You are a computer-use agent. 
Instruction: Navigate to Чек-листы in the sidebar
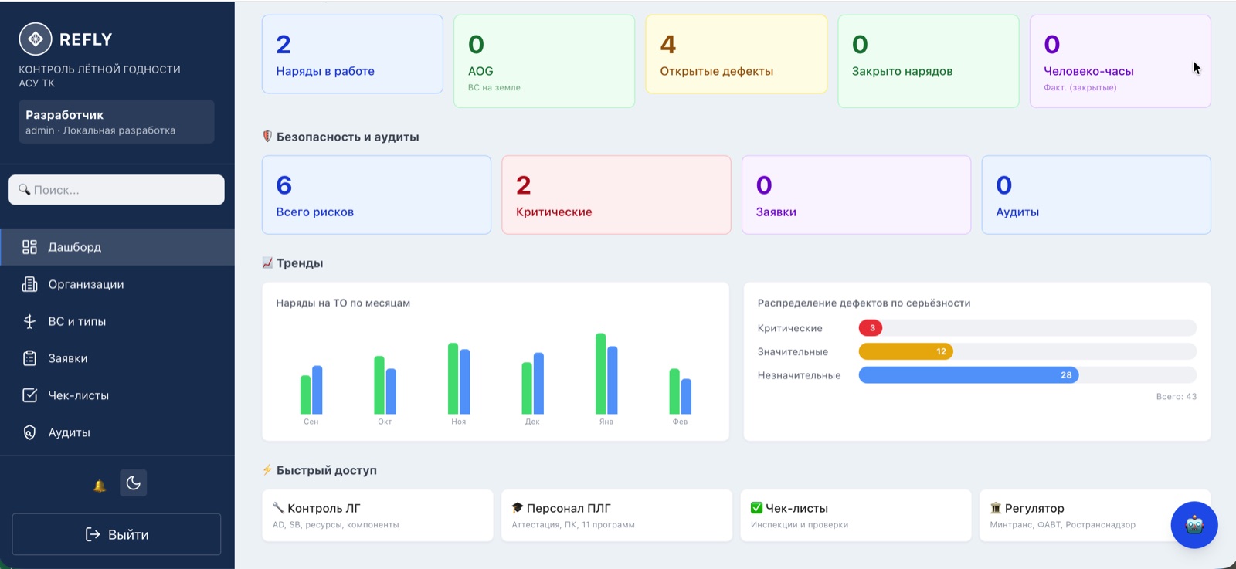tap(117, 395)
